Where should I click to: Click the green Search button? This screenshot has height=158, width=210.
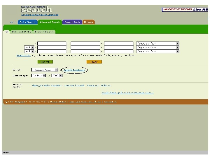45,62
